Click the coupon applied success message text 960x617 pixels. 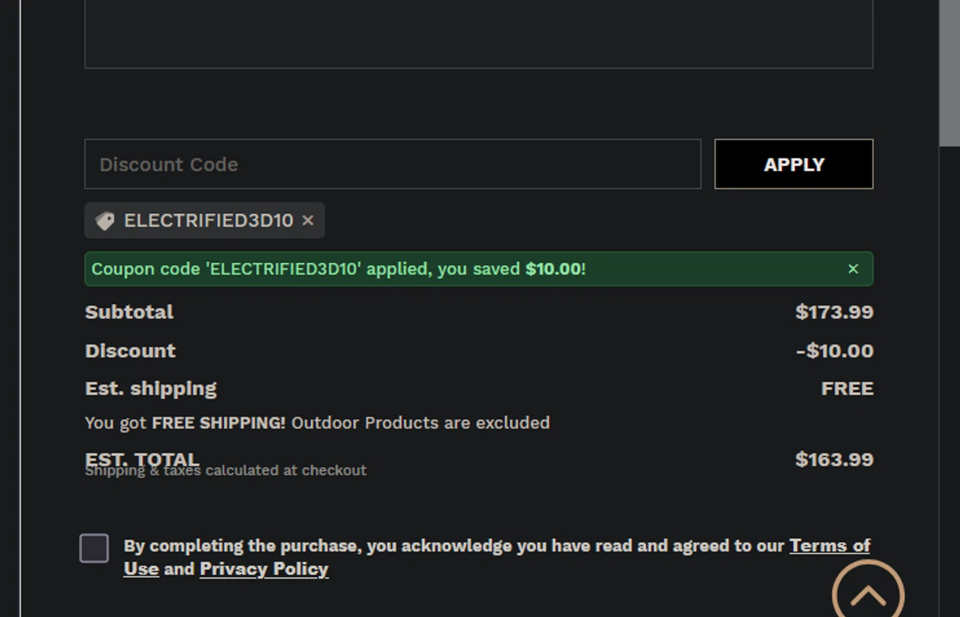pyautogui.click(x=338, y=269)
